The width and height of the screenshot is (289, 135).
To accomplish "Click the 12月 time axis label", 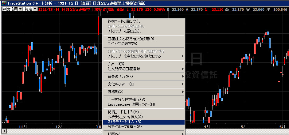I will pos(60,126).
